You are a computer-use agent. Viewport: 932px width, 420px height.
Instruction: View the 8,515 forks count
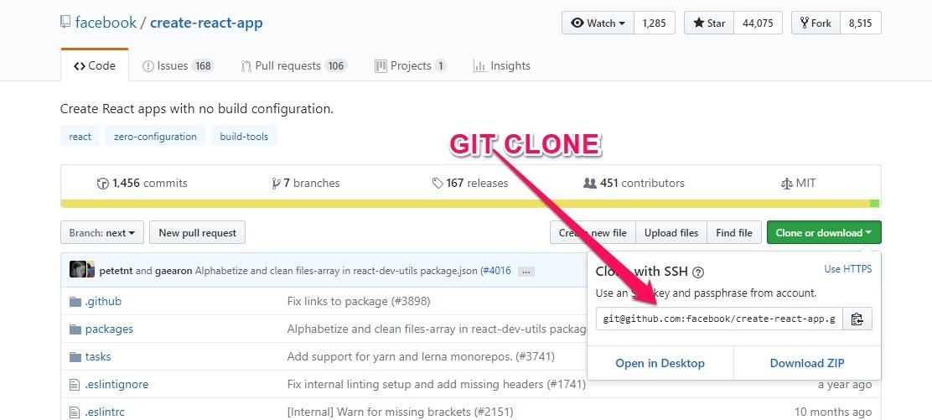(861, 23)
